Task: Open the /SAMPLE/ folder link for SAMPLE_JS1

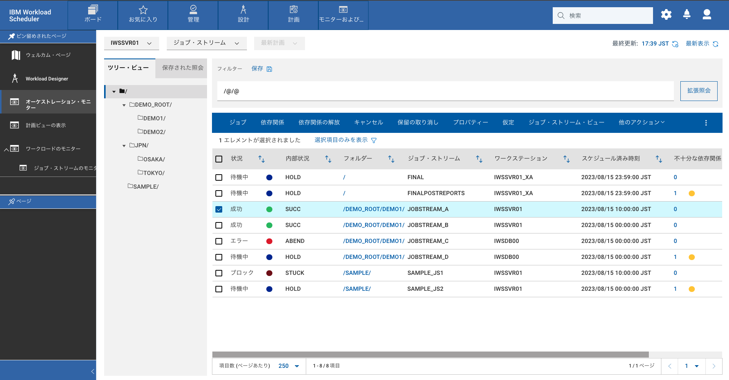Action: (357, 273)
